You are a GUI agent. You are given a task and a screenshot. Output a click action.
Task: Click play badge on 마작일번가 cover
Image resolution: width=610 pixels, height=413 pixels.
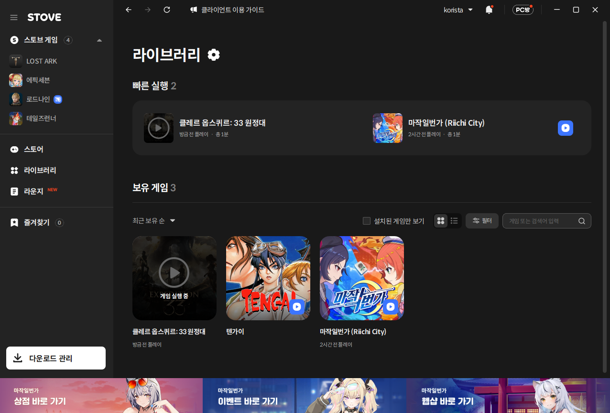pyautogui.click(x=391, y=307)
